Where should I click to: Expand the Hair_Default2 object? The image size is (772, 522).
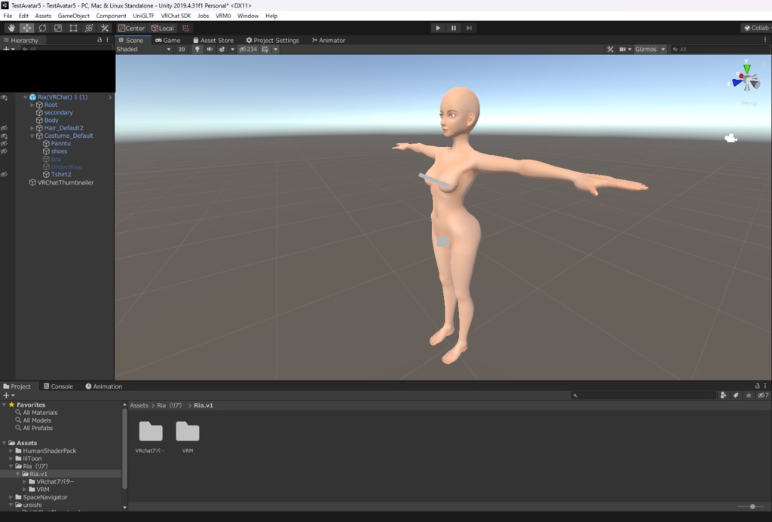tap(32, 128)
